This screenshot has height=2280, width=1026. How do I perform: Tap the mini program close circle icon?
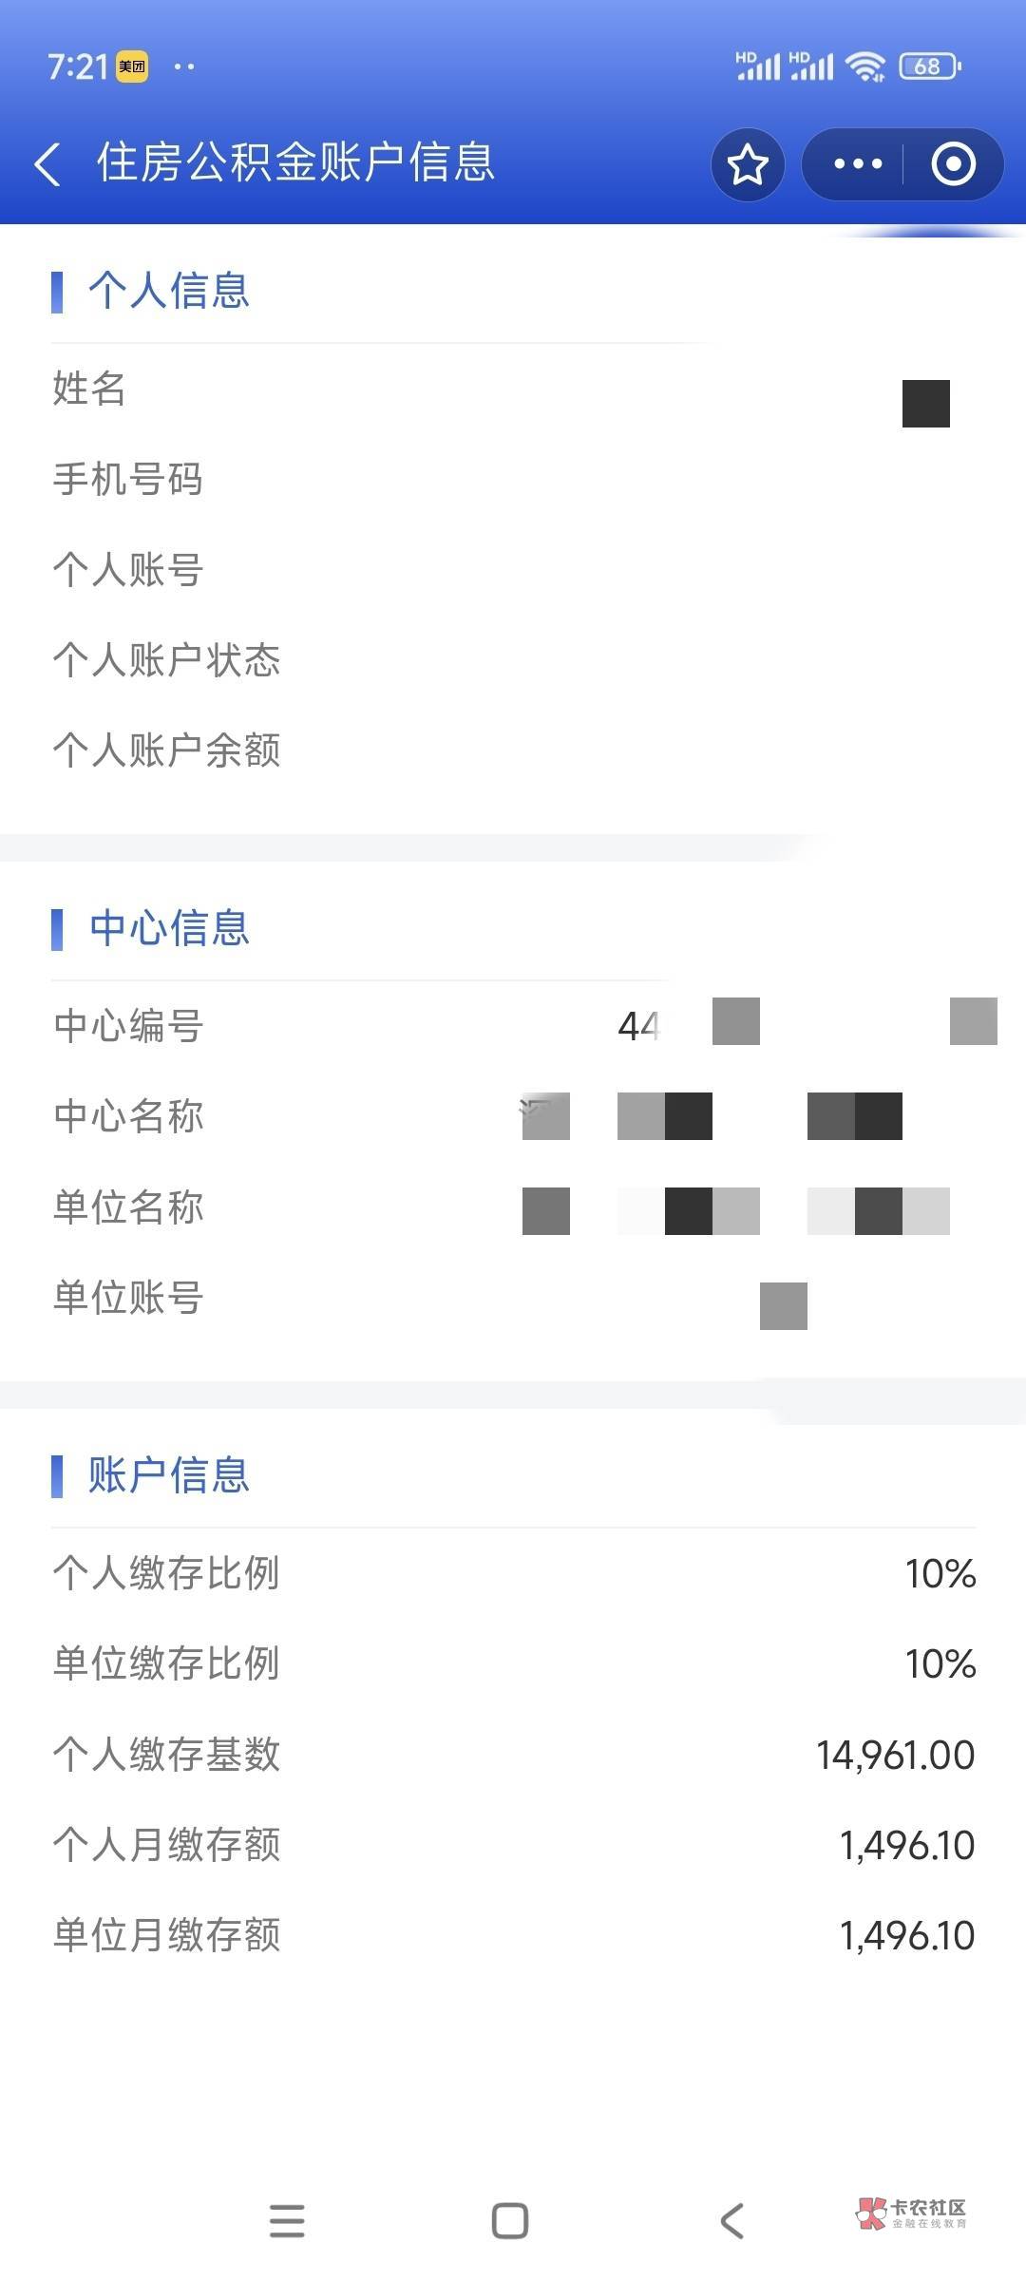953,164
